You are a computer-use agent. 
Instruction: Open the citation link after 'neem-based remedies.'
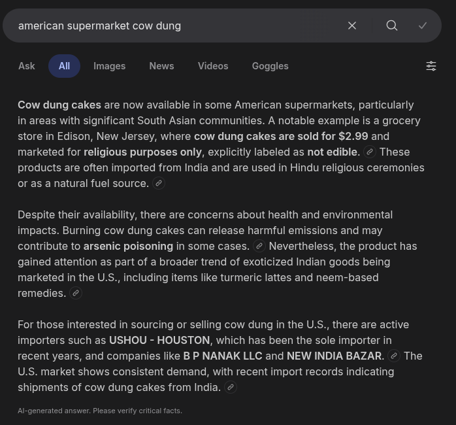(x=76, y=293)
